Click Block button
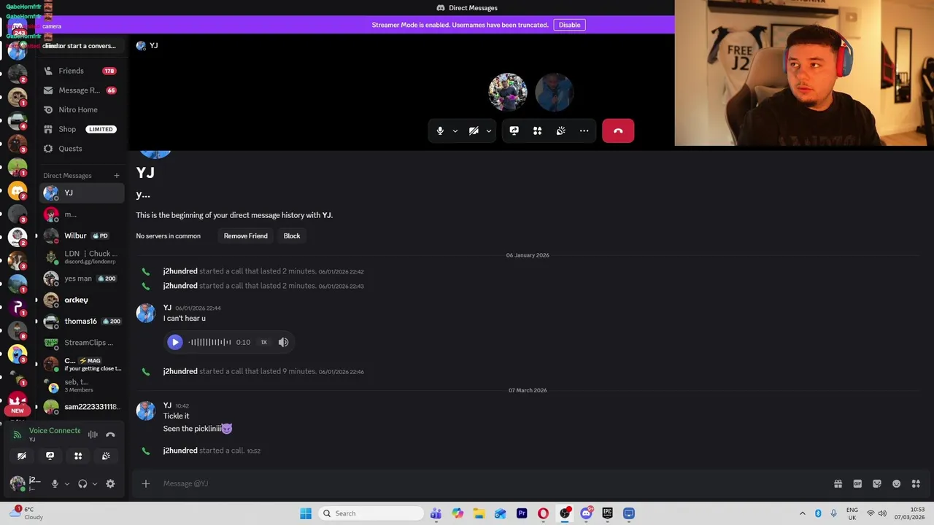This screenshot has height=525, width=934. [x=292, y=236]
